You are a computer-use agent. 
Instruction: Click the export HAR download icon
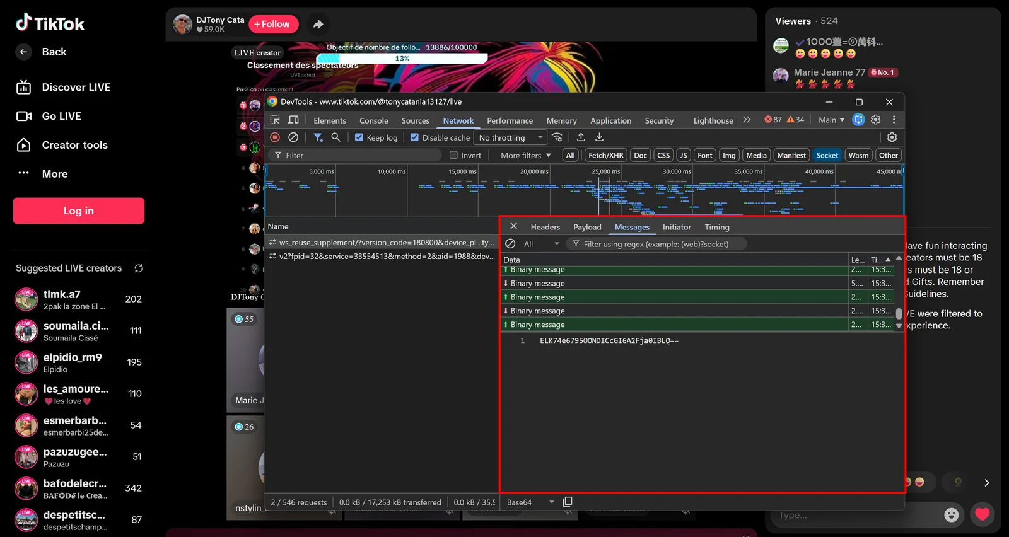600,137
